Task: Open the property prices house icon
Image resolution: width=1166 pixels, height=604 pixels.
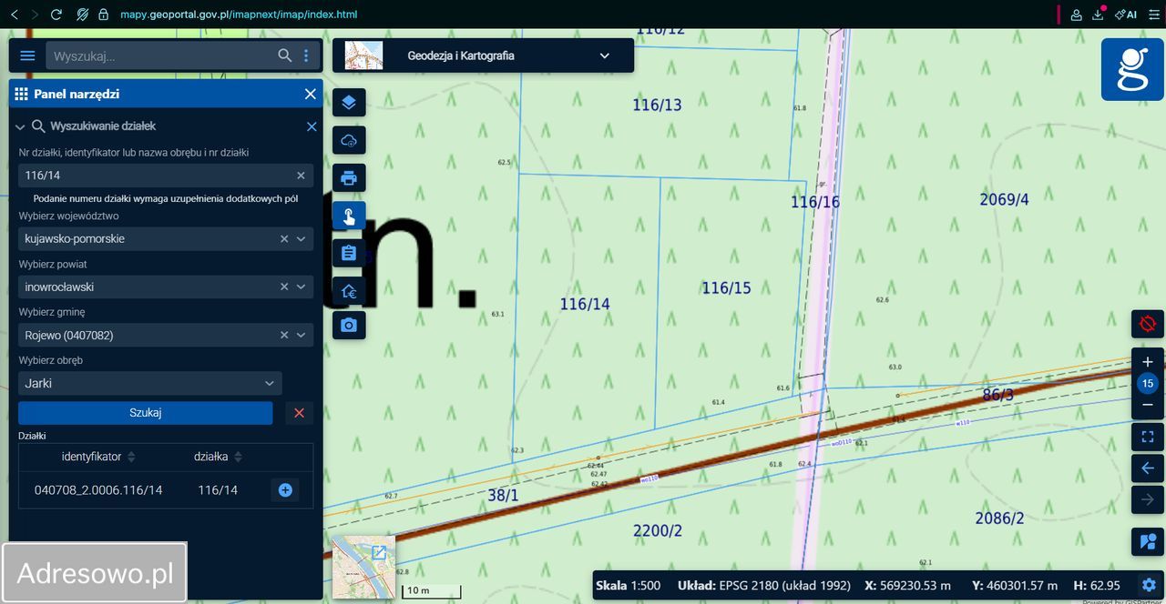Action: [349, 291]
